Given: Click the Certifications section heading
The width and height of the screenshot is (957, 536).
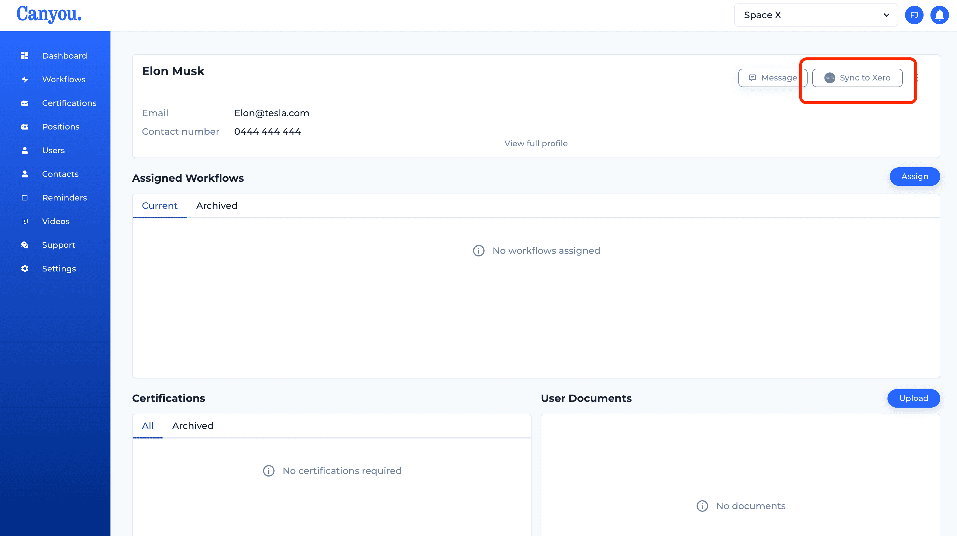Looking at the screenshot, I should tap(169, 398).
